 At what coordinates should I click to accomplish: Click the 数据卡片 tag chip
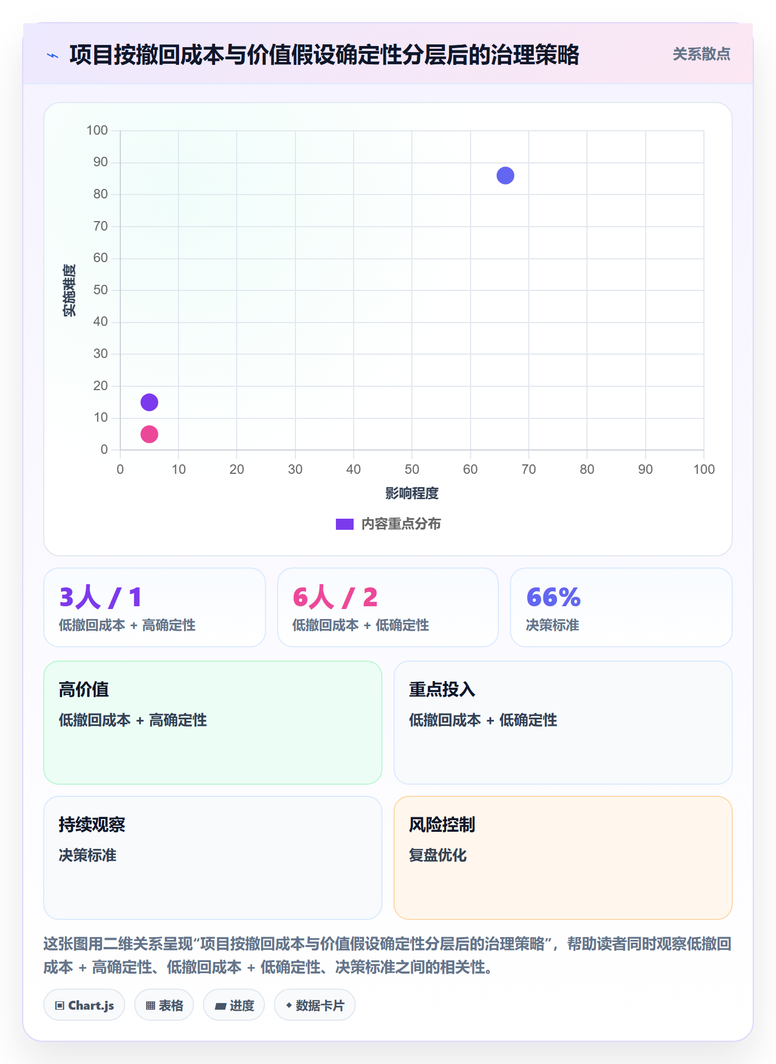pos(315,1005)
